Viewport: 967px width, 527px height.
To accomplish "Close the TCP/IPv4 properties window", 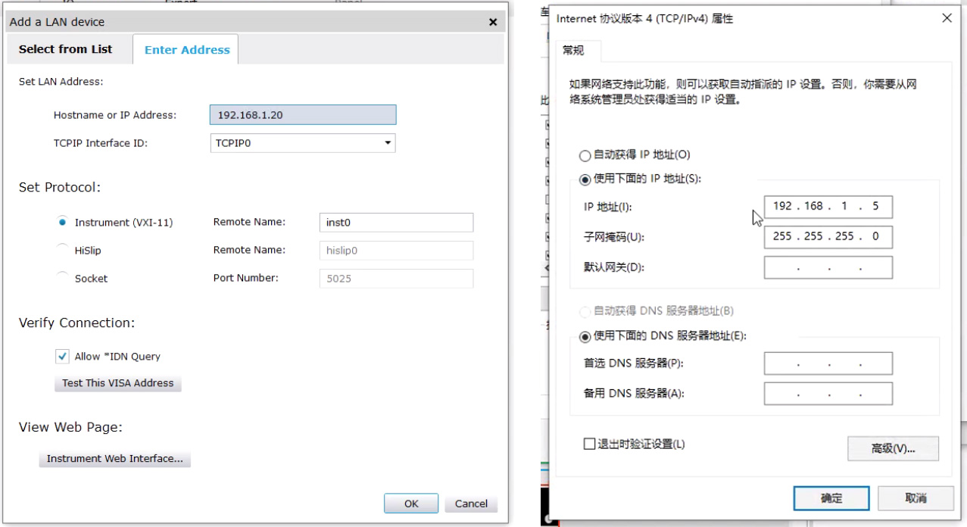I will 947,18.
